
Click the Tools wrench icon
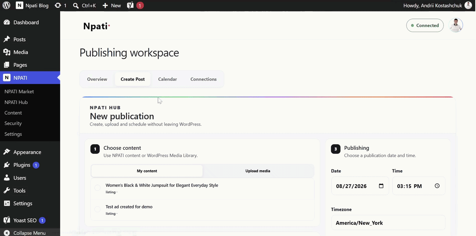[7, 191]
